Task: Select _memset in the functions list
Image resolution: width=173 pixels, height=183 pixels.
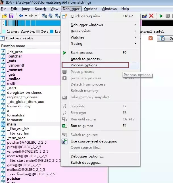Action: coord(15,70)
